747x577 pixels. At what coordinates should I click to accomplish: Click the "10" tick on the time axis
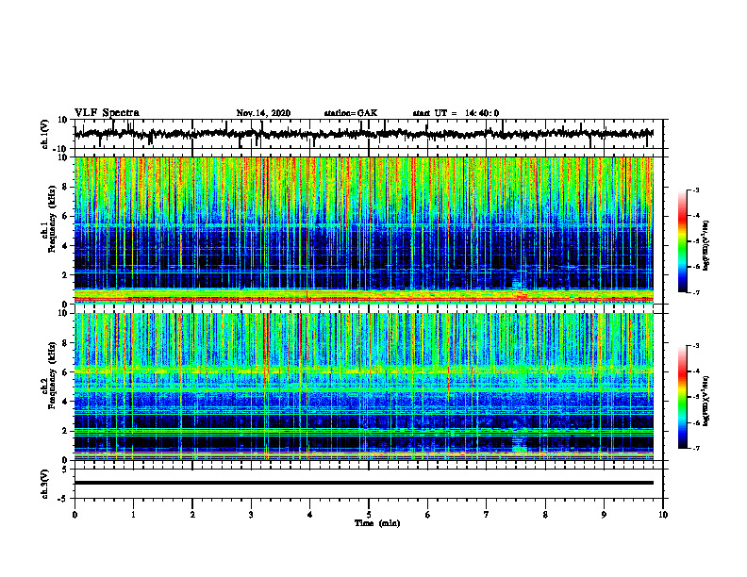pyautogui.click(x=663, y=515)
